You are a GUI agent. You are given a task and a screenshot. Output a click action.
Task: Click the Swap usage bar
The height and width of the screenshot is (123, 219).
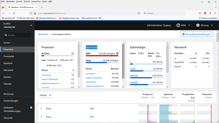click(102, 63)
